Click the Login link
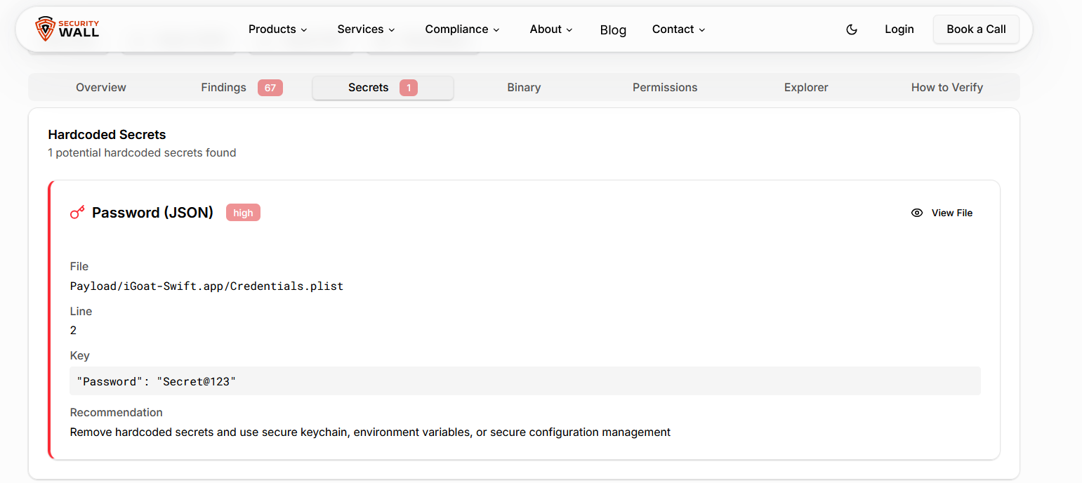The image size is (1082, 483). (899, 29)
